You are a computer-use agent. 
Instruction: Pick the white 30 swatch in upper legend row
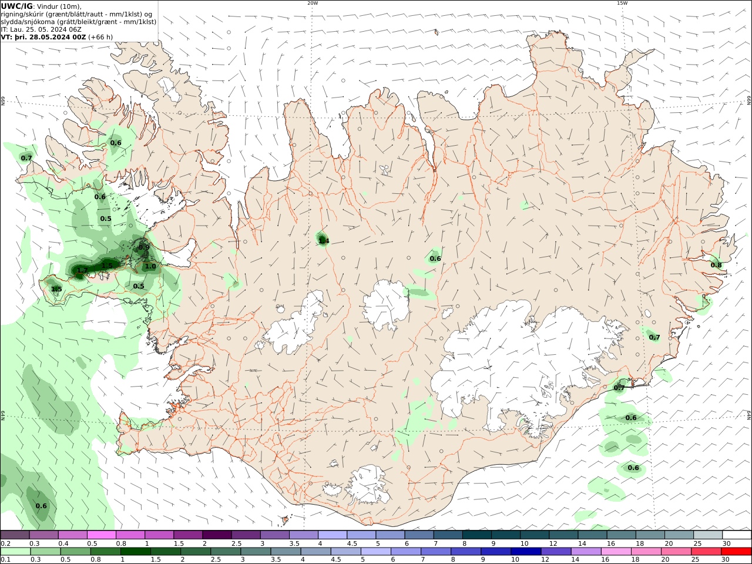[x=737, y=535]
